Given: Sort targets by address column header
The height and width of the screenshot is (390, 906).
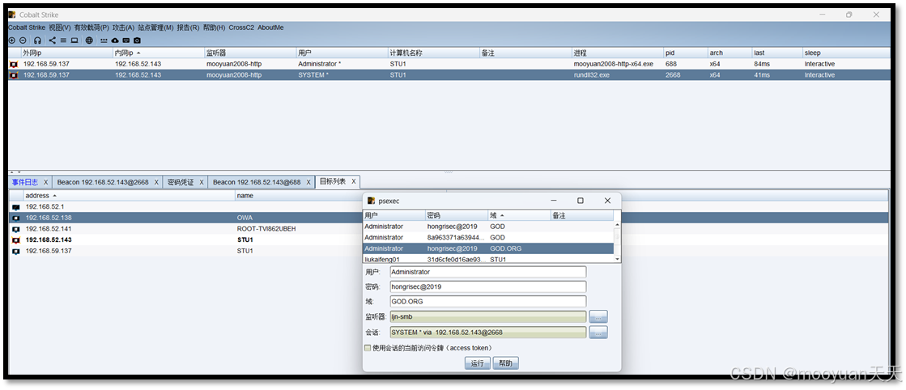Looking at the screenshot, I should click(x=128, y=196).
